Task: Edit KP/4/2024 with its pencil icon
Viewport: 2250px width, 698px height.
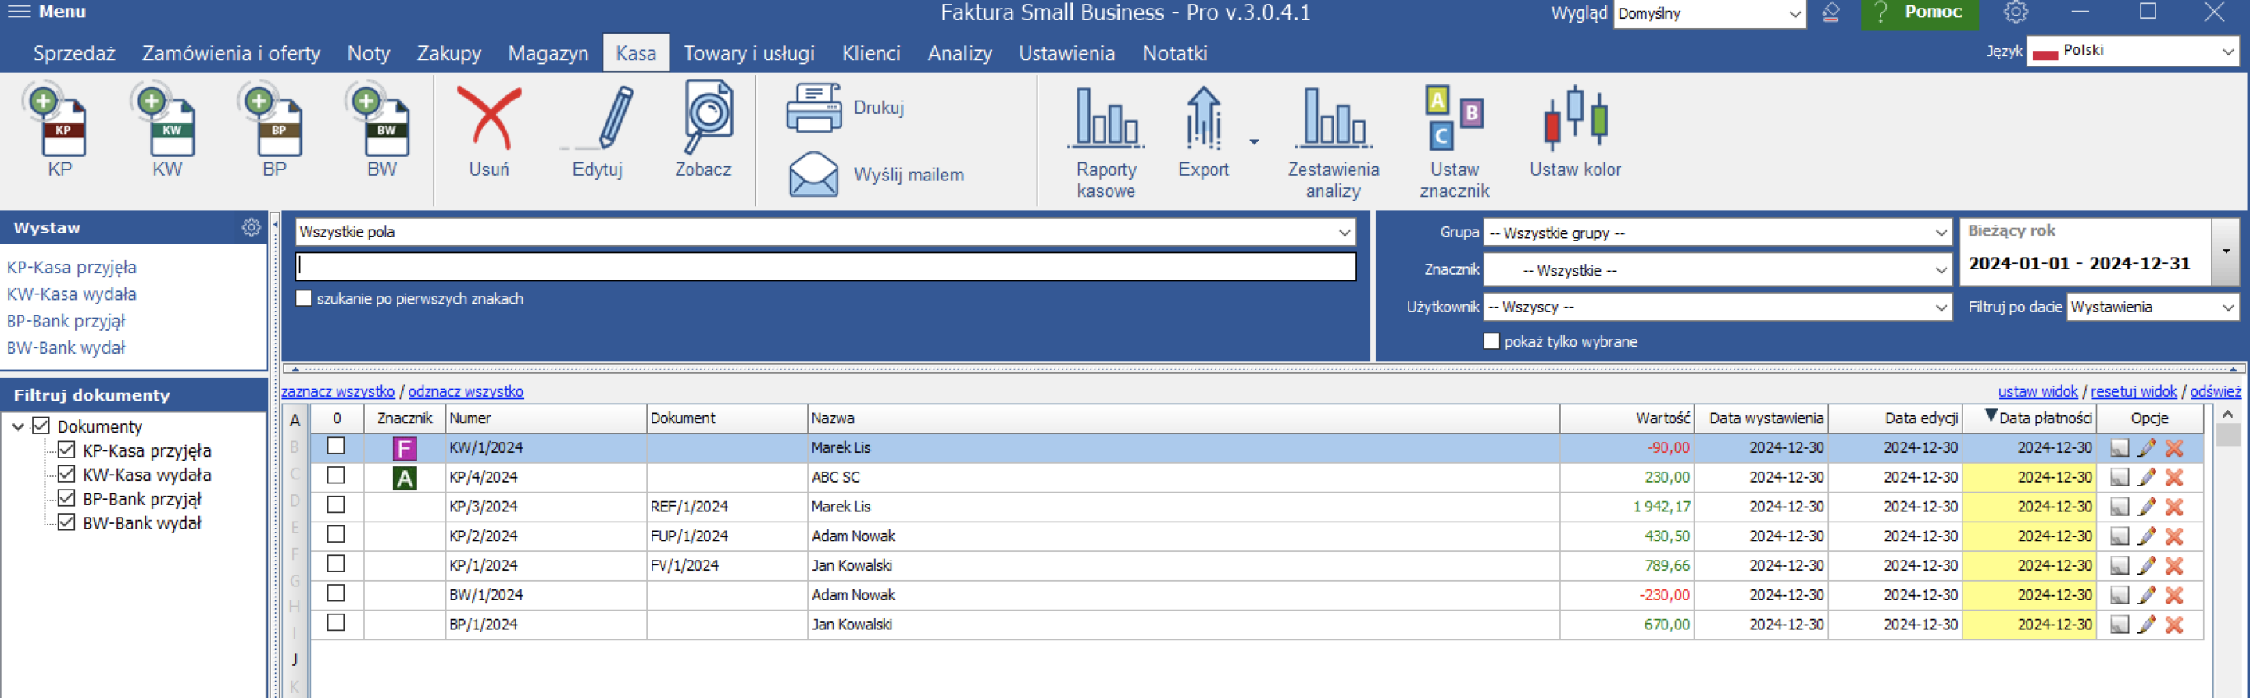Action: pyautogui.click(x=2146, y=477)
